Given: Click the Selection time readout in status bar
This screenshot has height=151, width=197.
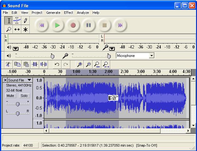Looking at the screenshot, I should tap(88, 145).
